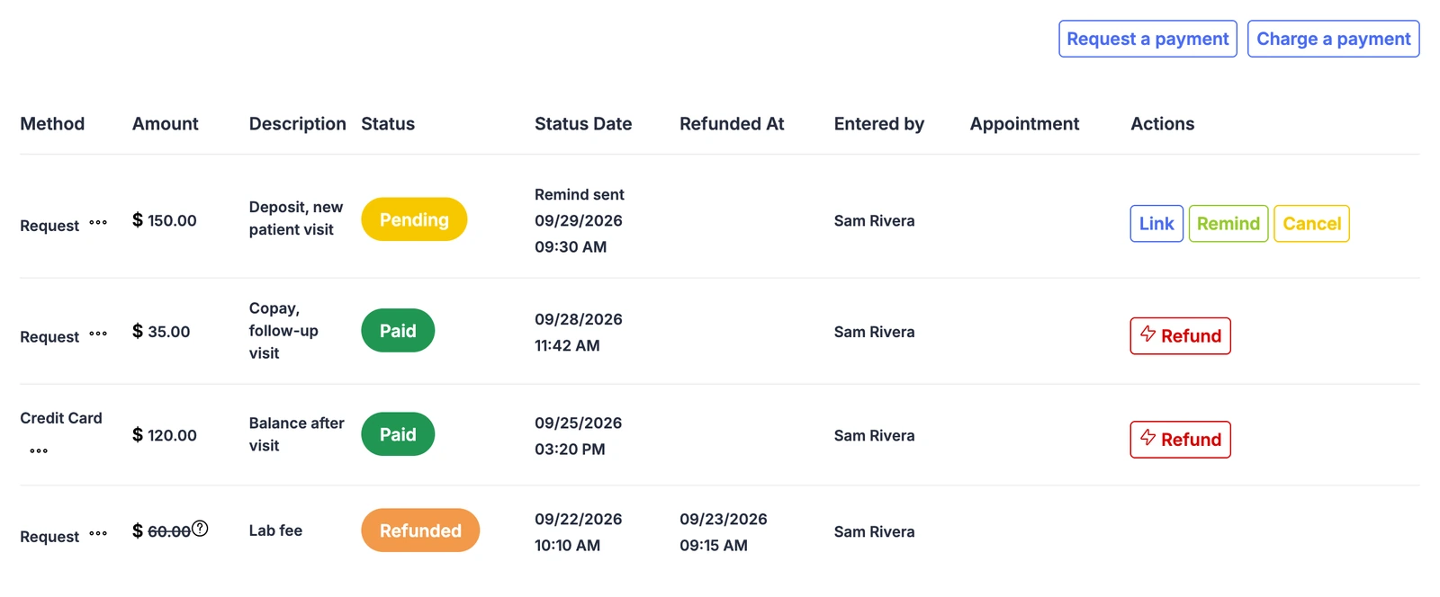Click the Link button for the pending deposit
1440x597 pixels.
(1156, 224)
